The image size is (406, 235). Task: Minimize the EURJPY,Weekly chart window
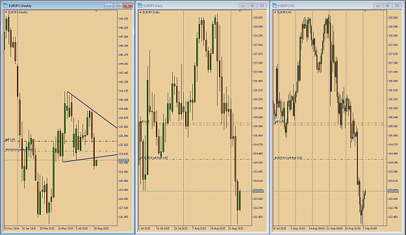click(x=108, y=5)
